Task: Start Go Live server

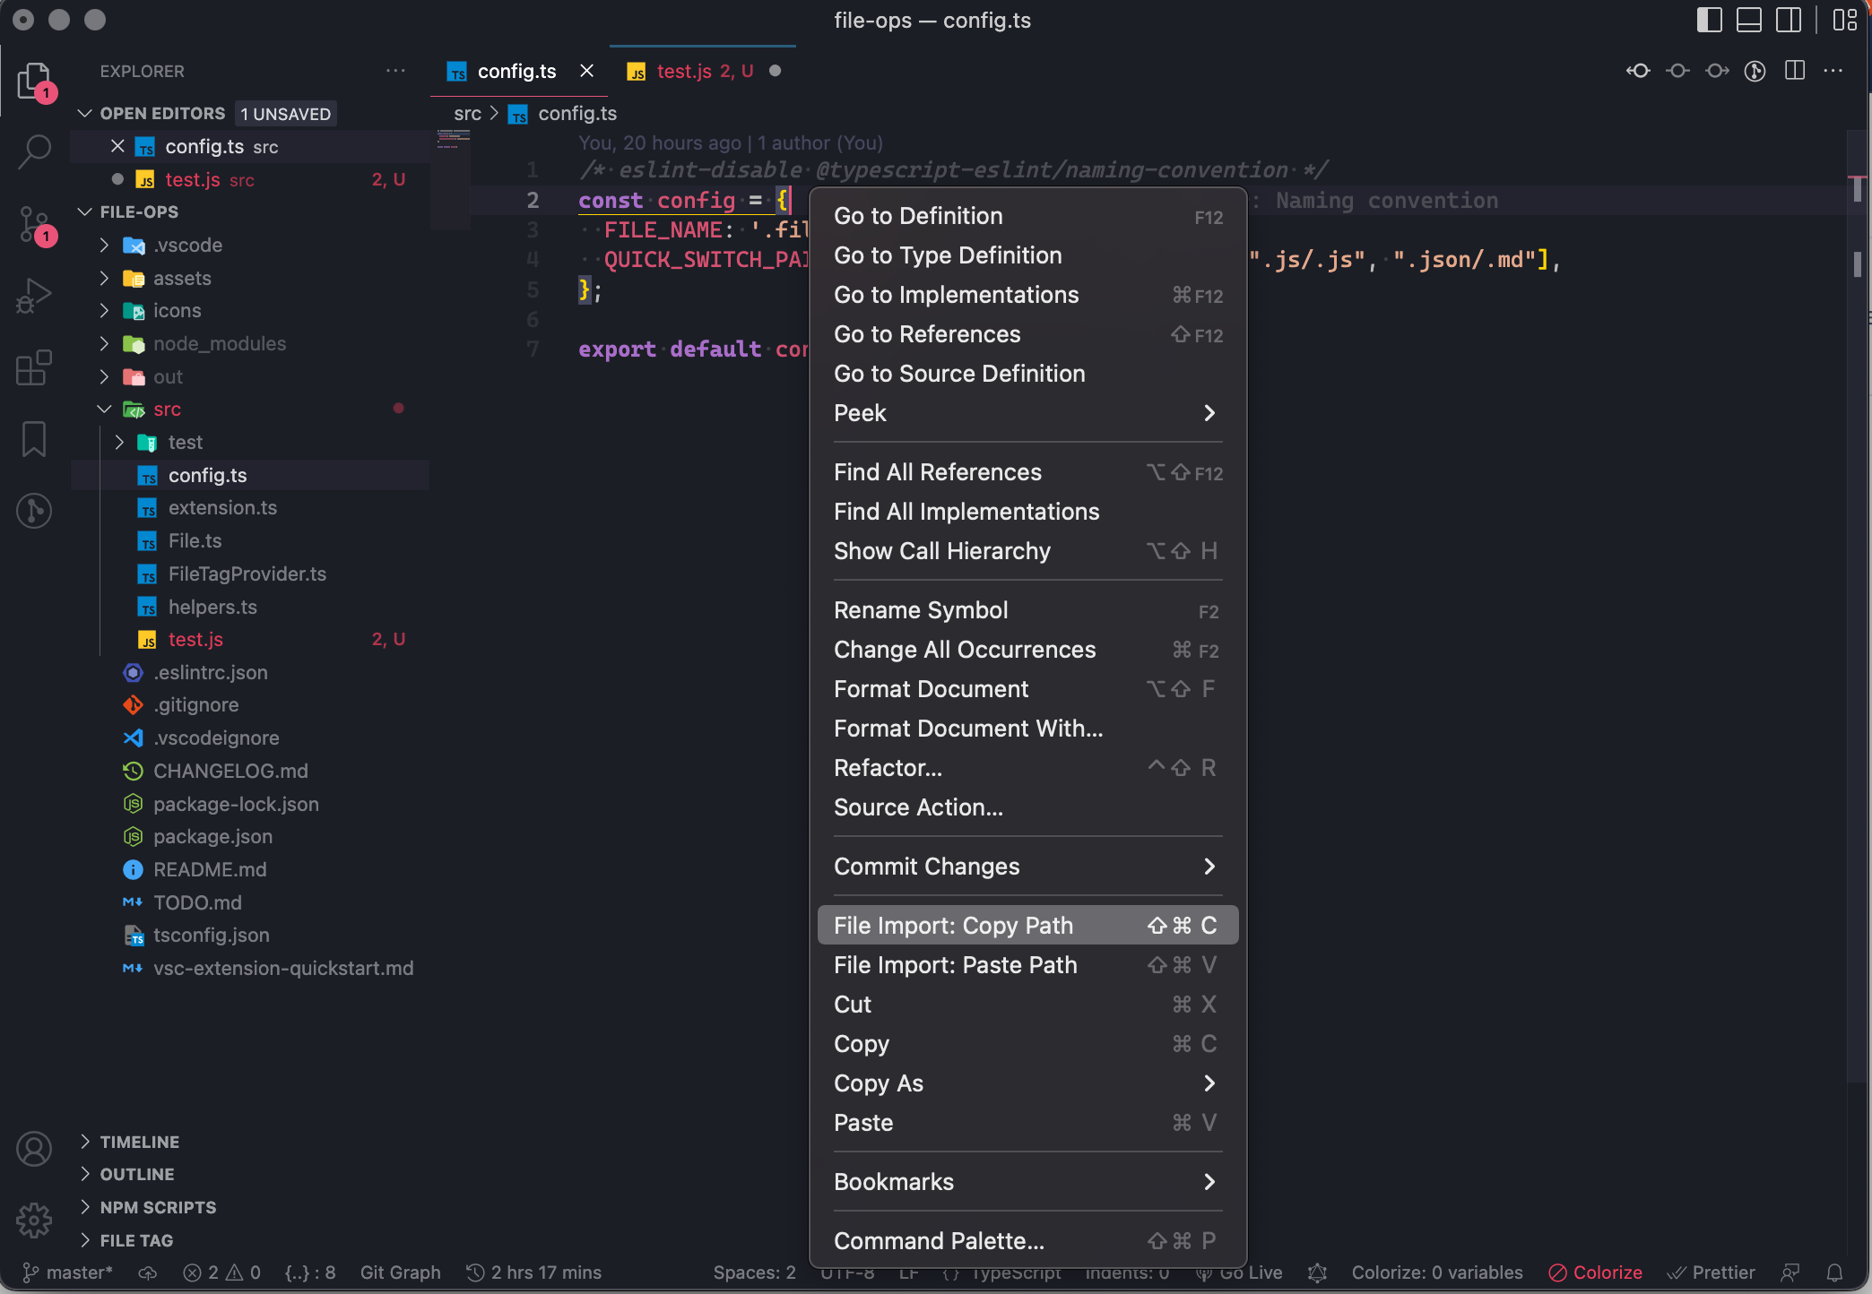Action: point(1241,1272)
